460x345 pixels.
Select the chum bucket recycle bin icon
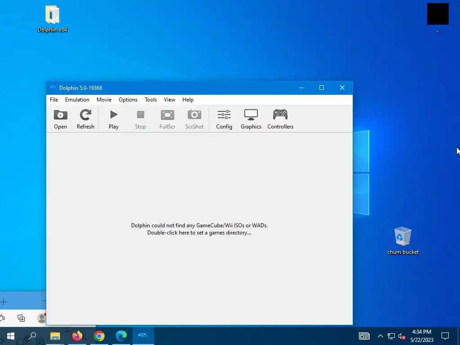[x=403, y=241]
